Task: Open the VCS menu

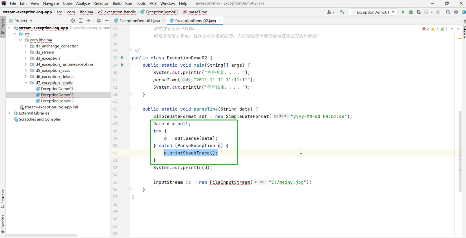Action: 153,3
